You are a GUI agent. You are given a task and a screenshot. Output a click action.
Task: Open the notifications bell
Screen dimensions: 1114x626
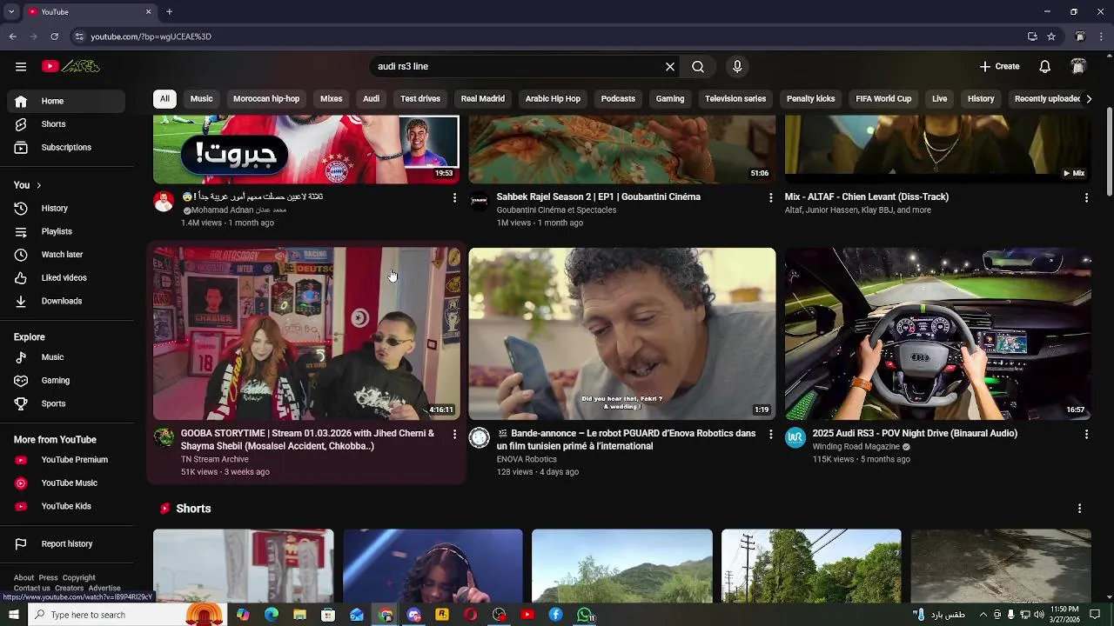1045,66
